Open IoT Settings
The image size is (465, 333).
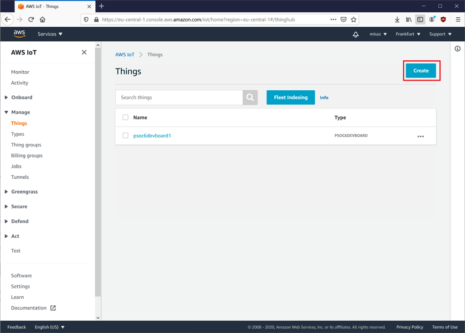click(20, 286)
